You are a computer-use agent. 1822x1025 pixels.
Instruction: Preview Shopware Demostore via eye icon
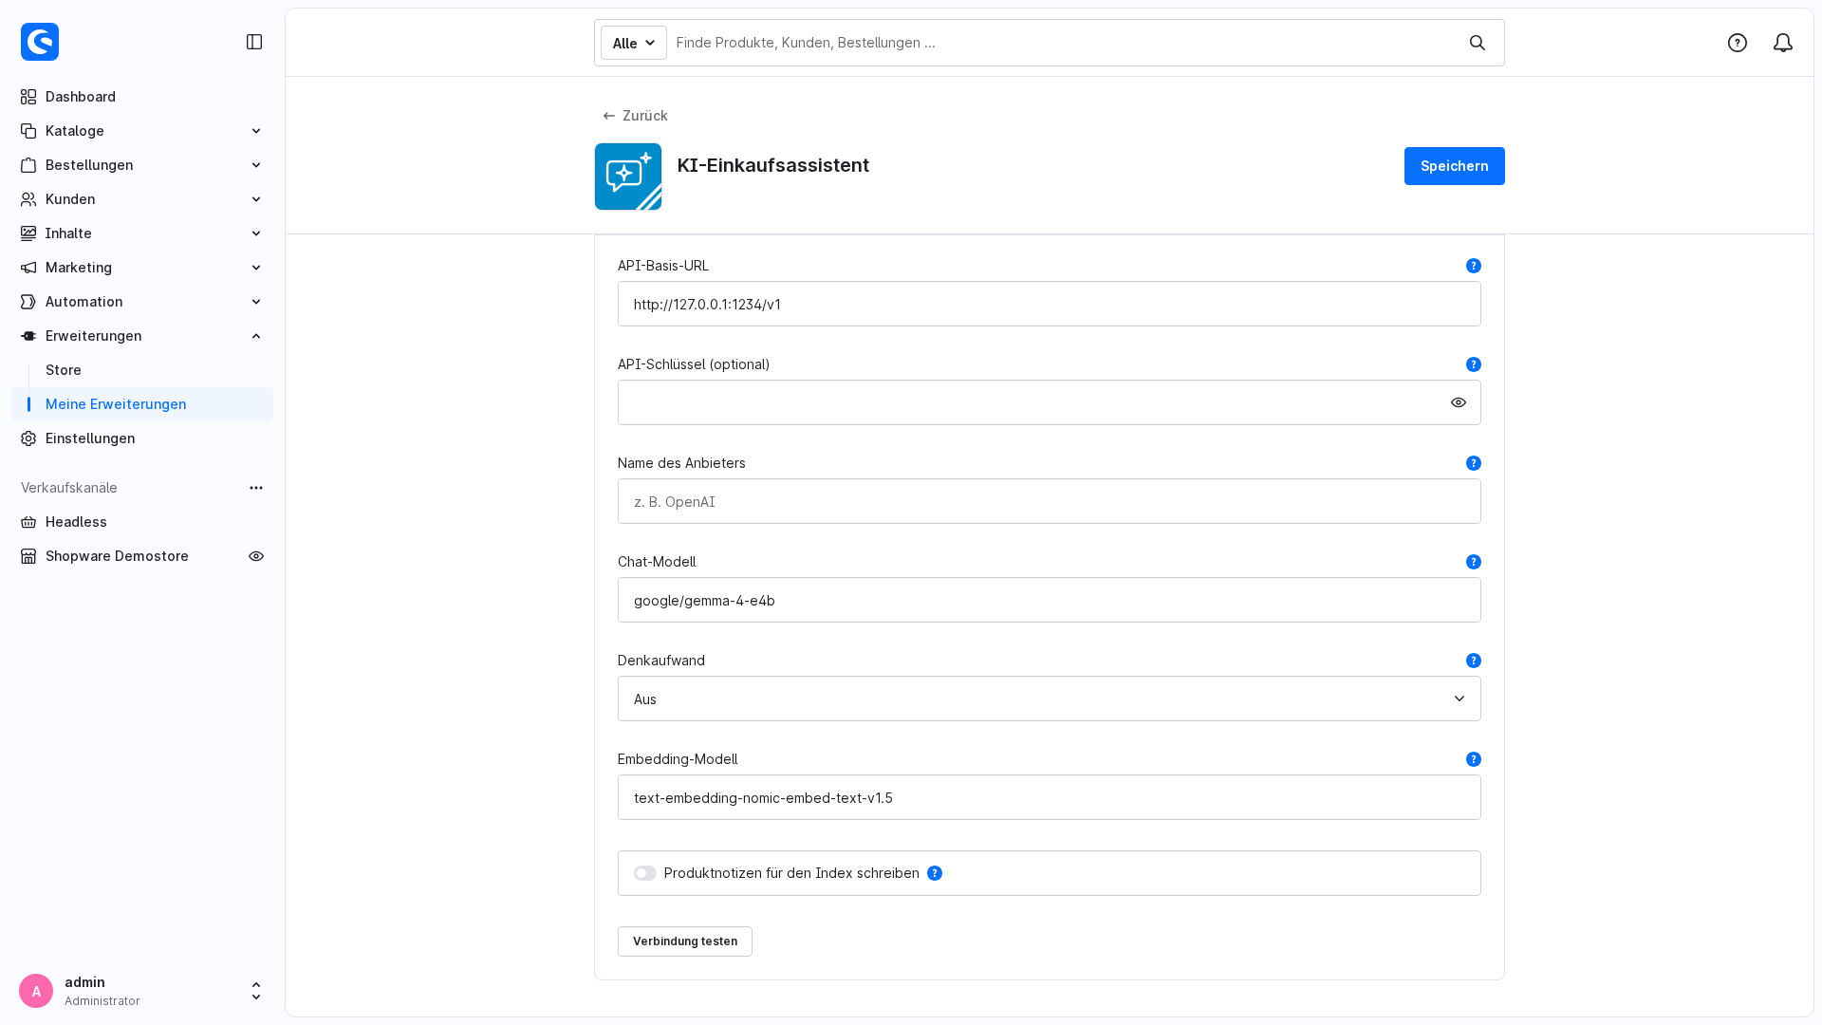[x=256, y=556]
